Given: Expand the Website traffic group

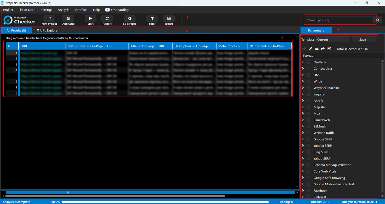Looking at the screenshot, I should click(303, 133).
